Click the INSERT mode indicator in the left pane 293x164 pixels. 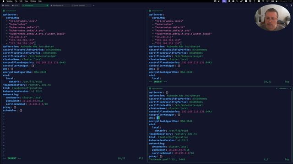coord(12,158)
